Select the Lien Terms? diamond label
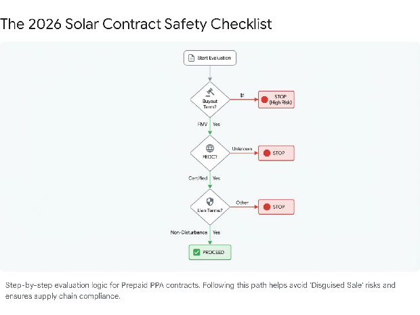Screen dimensions: 420x315 (x=210, y=211)
